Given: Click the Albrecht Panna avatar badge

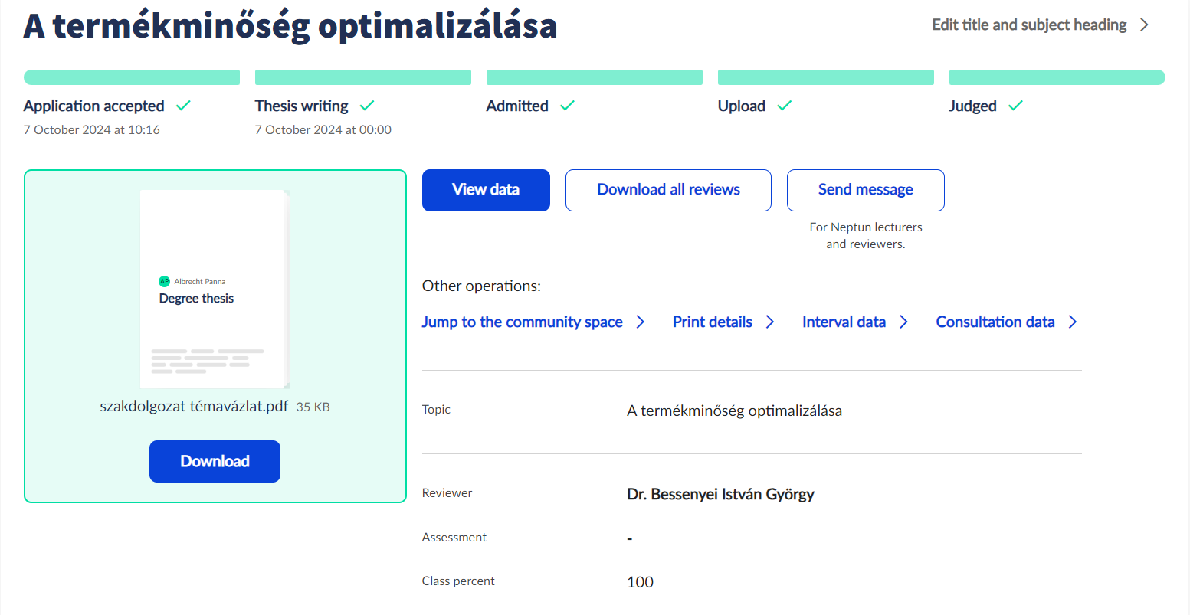Looking at the screenshot, I should click(x=164, y=281).
